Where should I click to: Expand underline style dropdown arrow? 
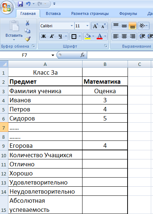[66, 36]
